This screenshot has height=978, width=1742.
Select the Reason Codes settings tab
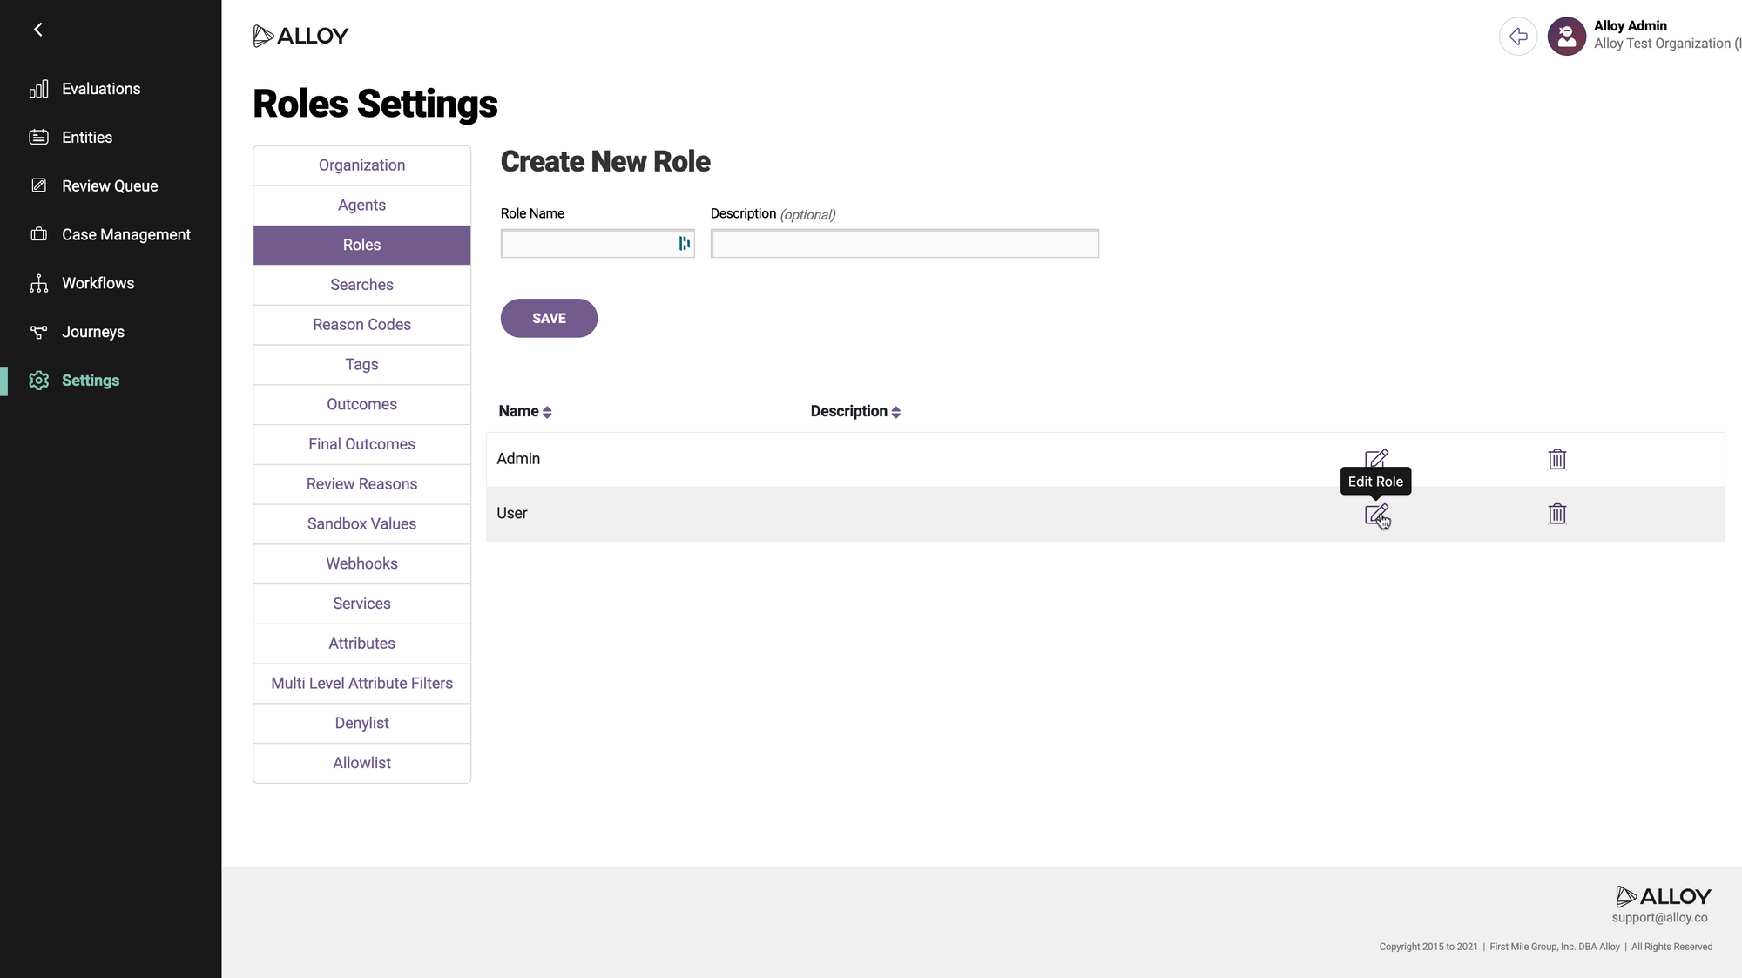coord(361,325)
